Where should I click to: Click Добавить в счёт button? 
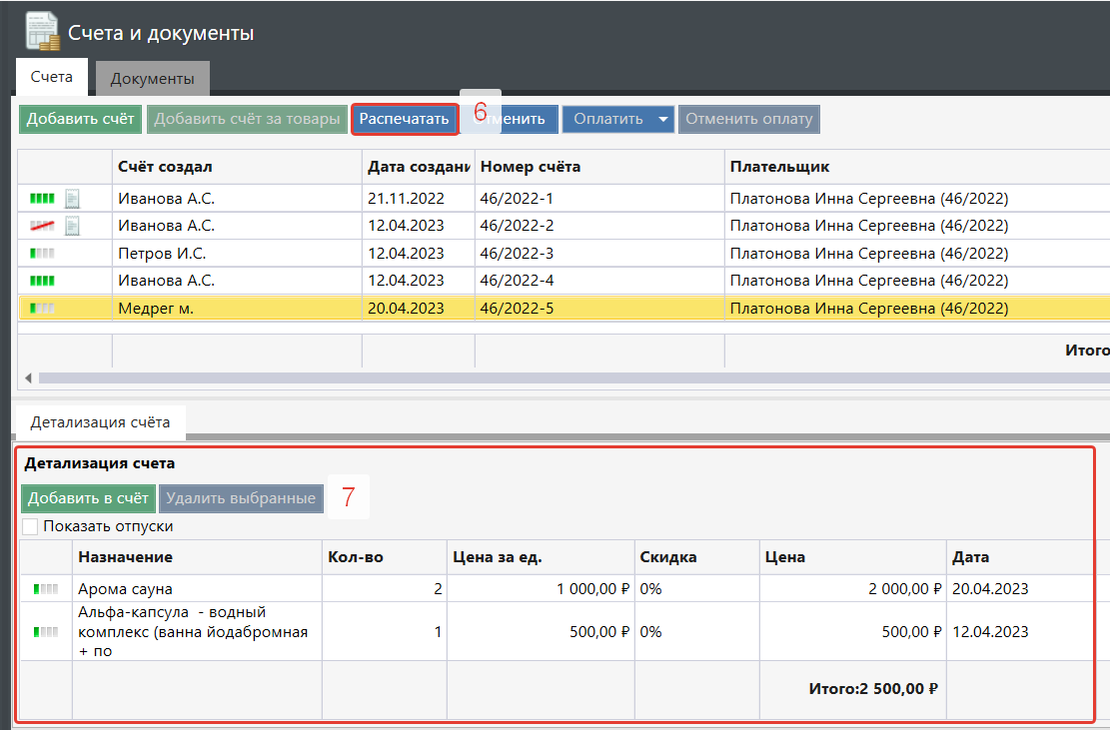point(88,498)
